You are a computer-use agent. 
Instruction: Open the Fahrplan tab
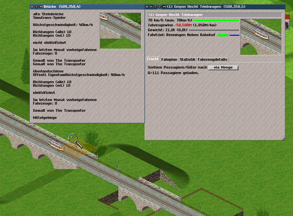click(x=169, y=59)
